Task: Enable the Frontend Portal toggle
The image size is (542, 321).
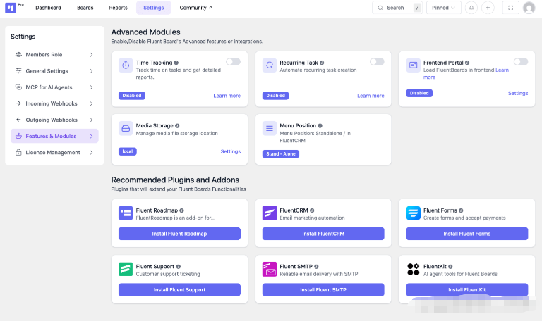Action: coord(521,62)
